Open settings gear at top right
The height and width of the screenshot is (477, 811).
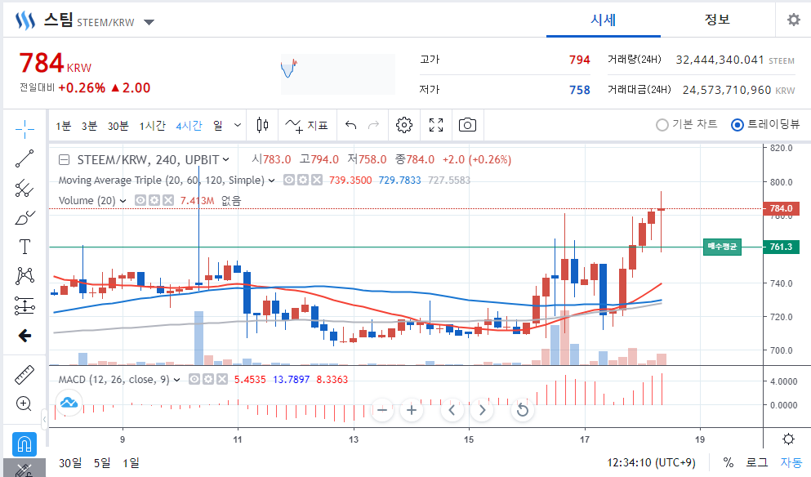(x=793, y=20)
